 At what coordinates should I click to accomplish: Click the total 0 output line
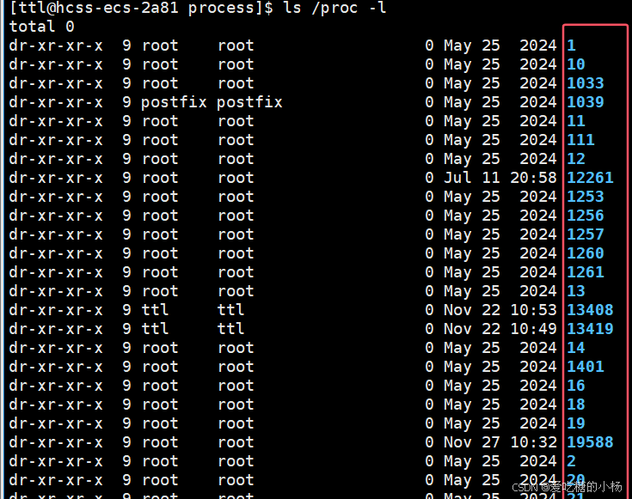click(42, 26)
